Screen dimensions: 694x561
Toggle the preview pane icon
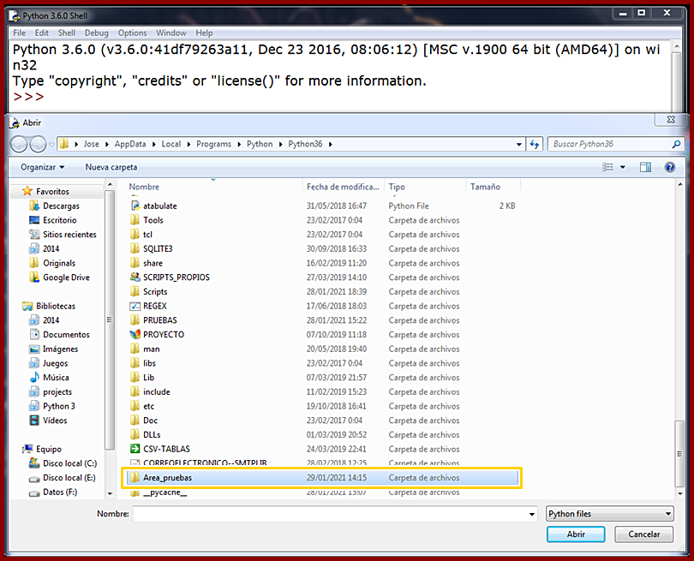point(645,167)
